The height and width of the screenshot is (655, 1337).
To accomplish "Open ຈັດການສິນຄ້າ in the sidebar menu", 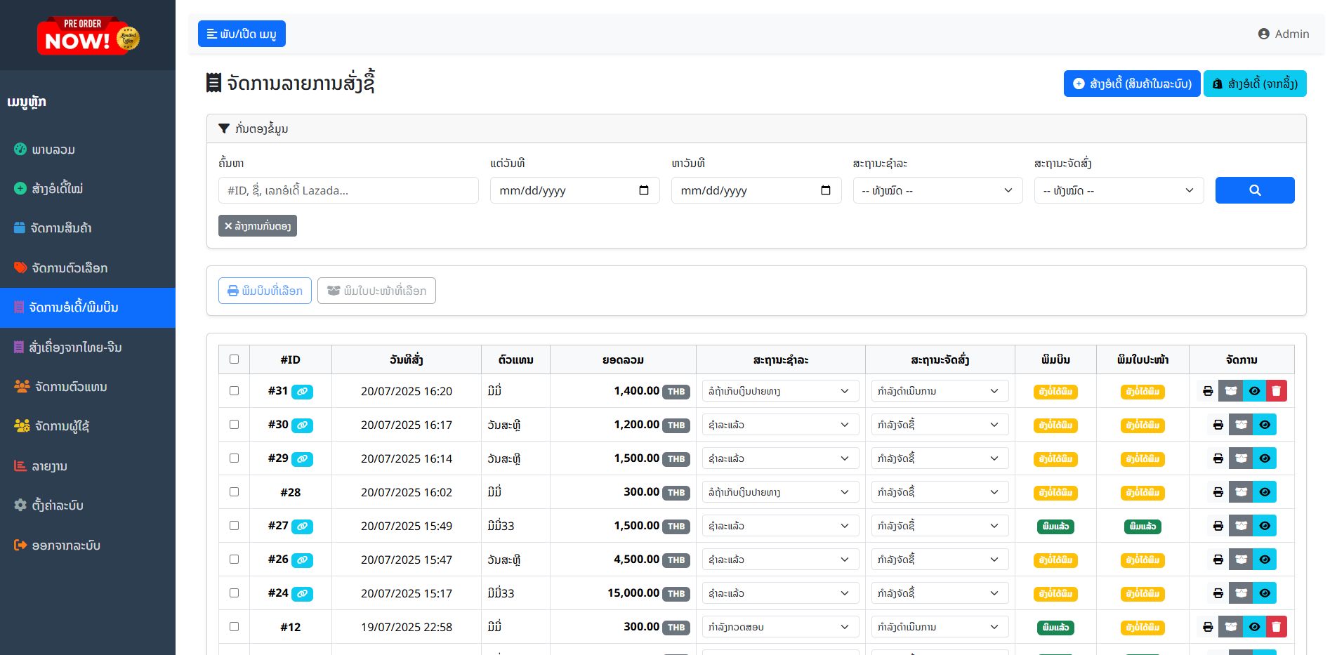I will 61,228.
